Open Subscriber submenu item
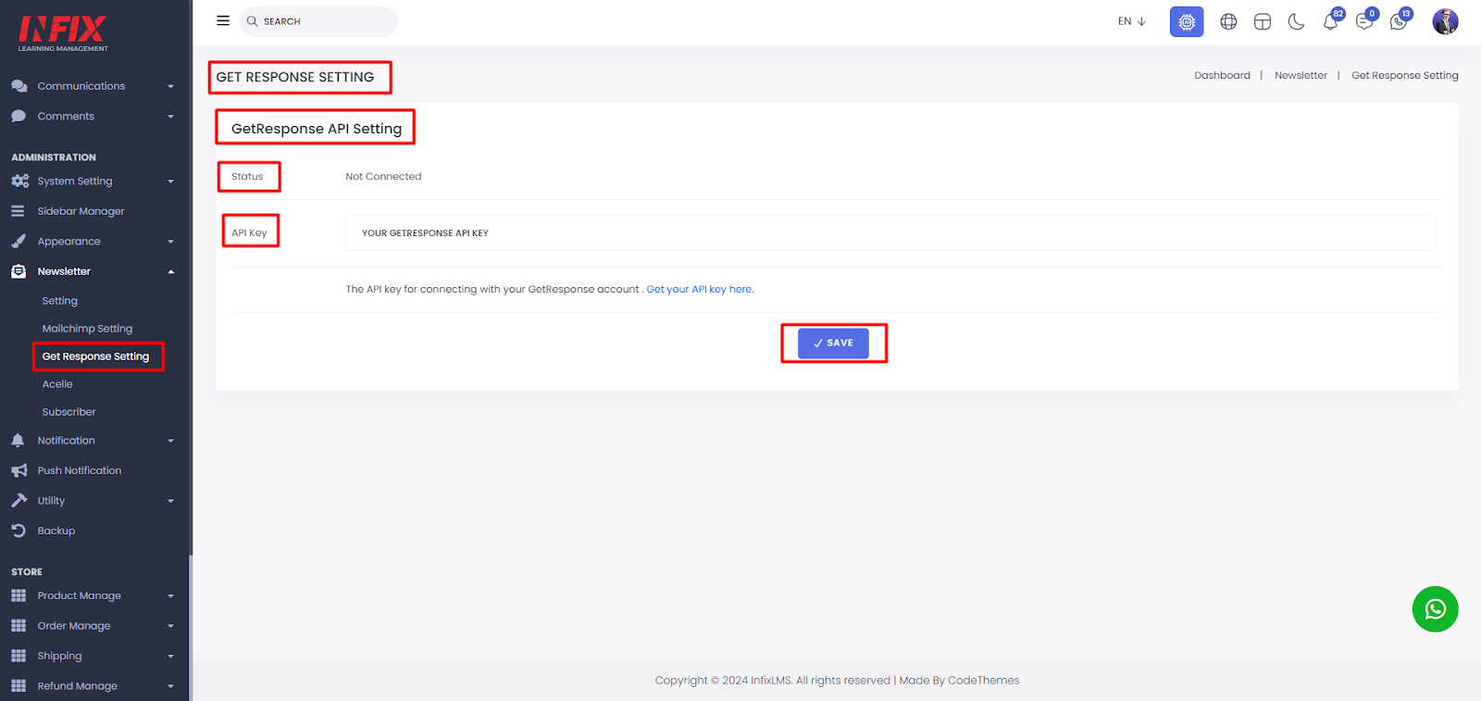1481x701 pixels. 68,412
